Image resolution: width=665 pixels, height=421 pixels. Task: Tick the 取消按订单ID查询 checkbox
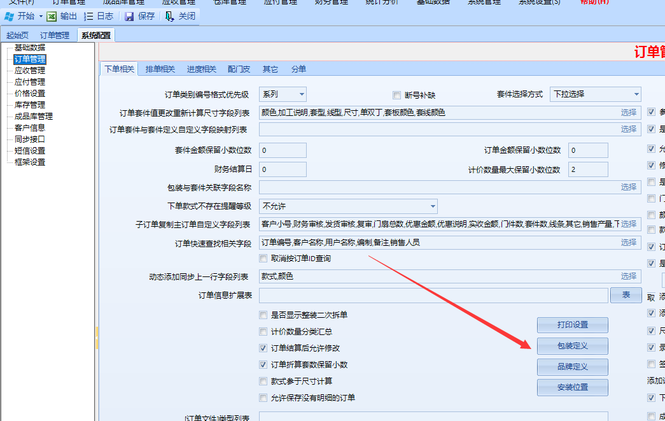263,259
